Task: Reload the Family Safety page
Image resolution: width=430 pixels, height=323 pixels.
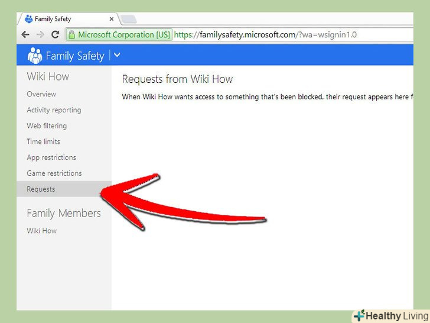Action: [x=56, y=34]
